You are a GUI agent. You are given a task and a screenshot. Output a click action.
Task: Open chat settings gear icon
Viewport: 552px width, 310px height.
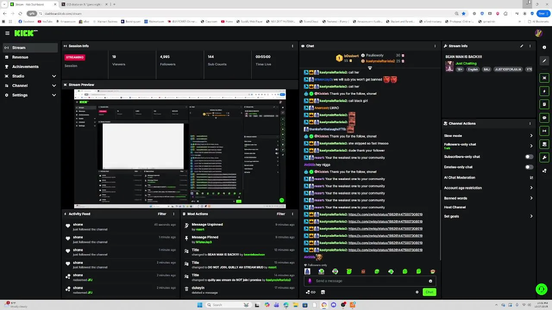coord(417,292)
